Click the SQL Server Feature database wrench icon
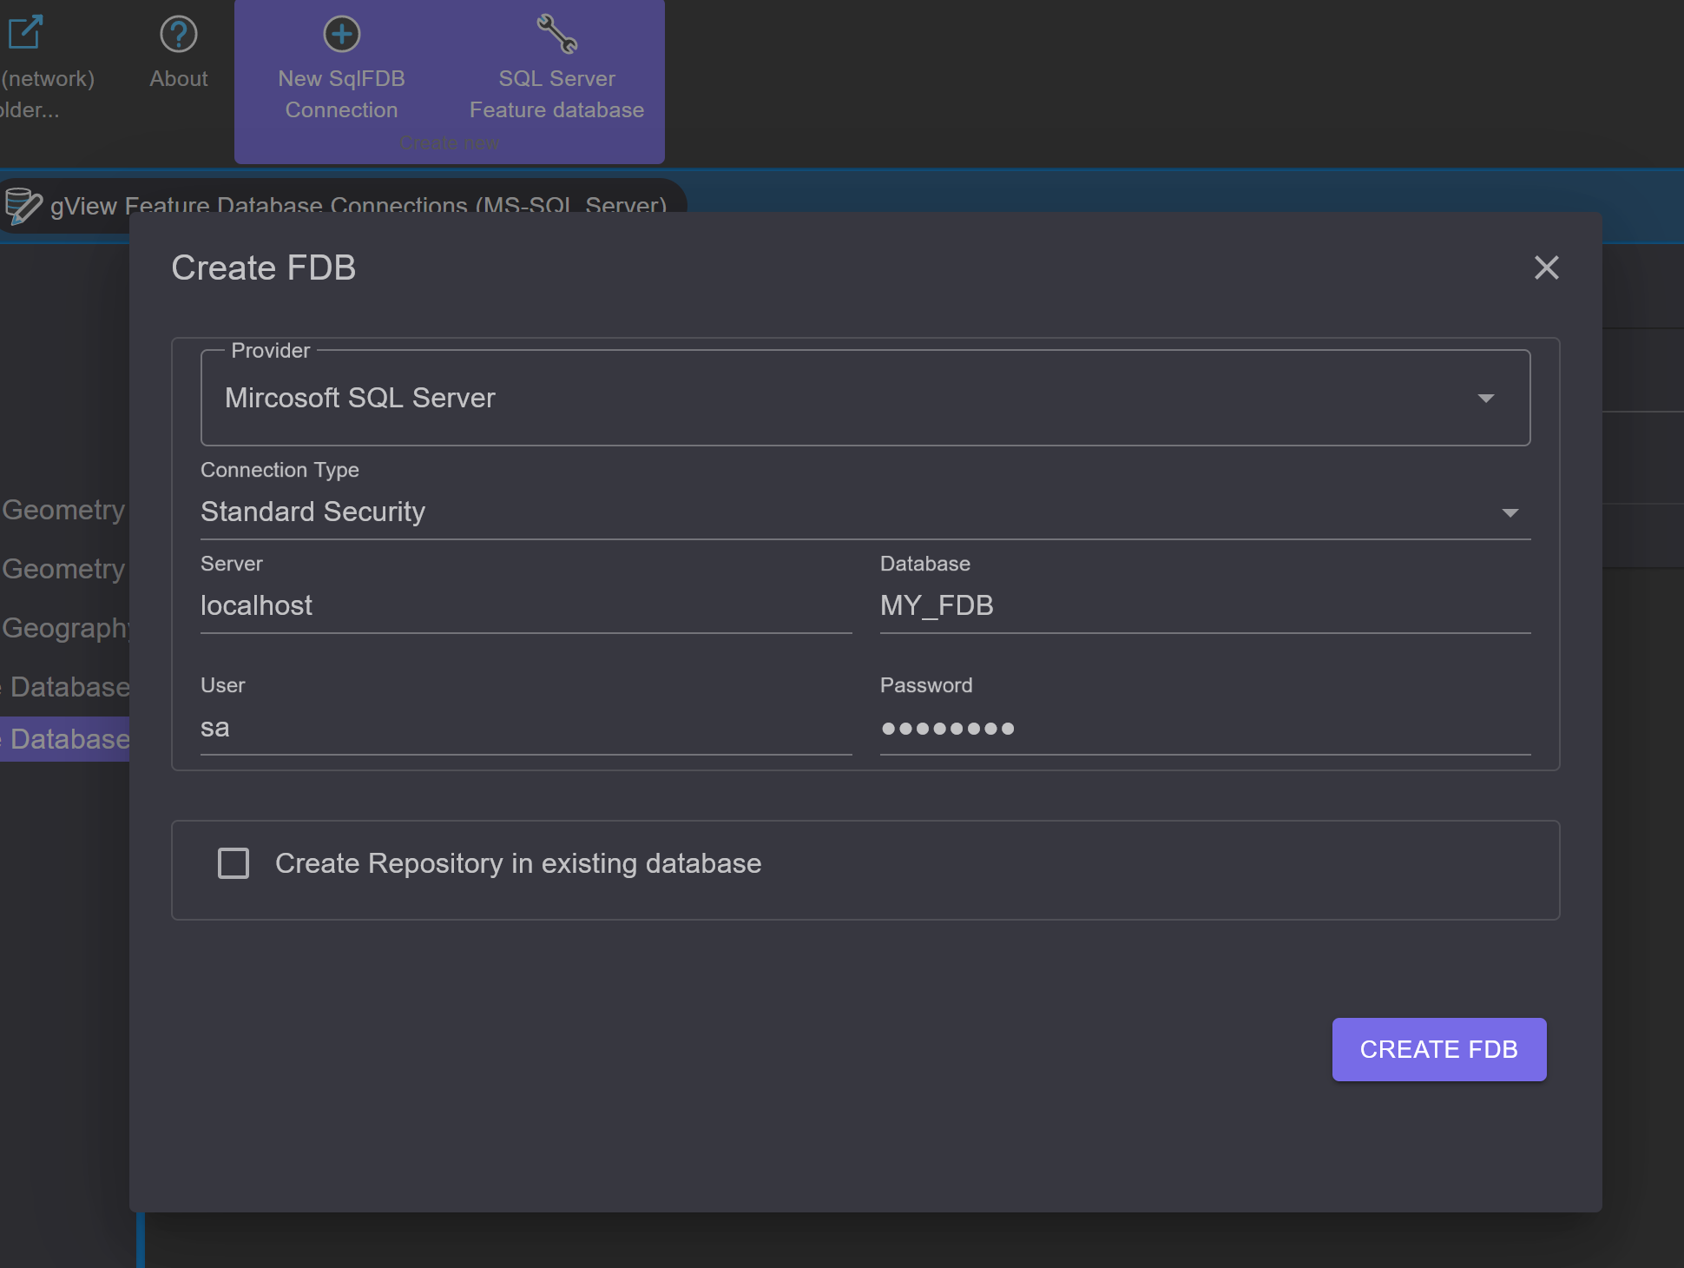This screenshot has height=1268, width=1684. pyautogui.click(x=556, y=34)
